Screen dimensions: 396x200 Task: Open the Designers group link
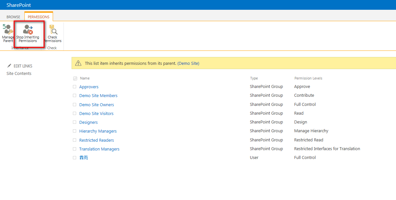89,122
